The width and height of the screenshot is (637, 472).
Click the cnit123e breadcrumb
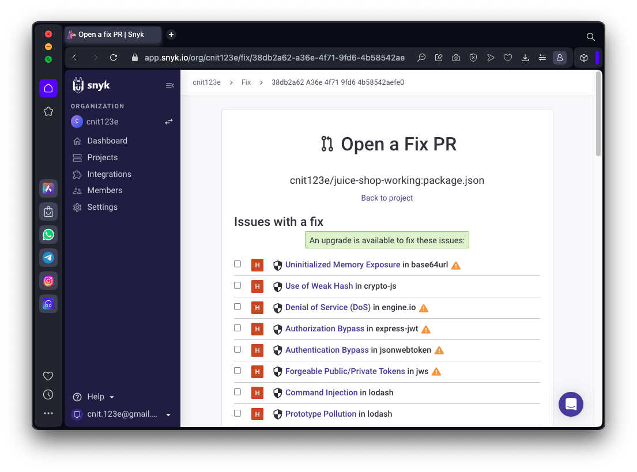[x=206, y=82]
